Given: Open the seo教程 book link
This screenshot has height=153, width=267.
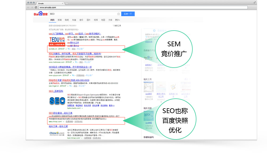Looking at the screenshot, I should click(x=149, y=123).
